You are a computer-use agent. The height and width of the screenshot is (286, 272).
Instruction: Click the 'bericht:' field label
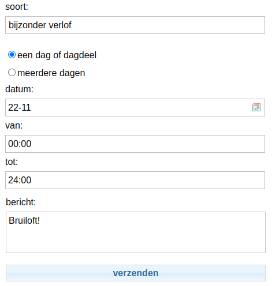coord(21,202)
